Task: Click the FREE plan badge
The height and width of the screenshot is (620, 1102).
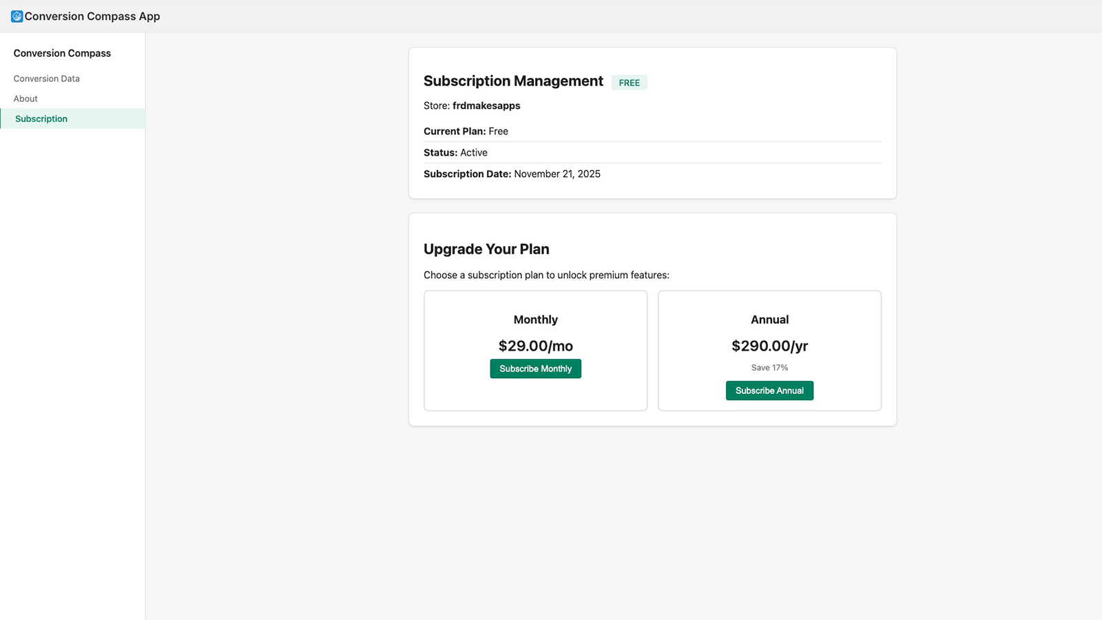Action: (x=628, y=82)
